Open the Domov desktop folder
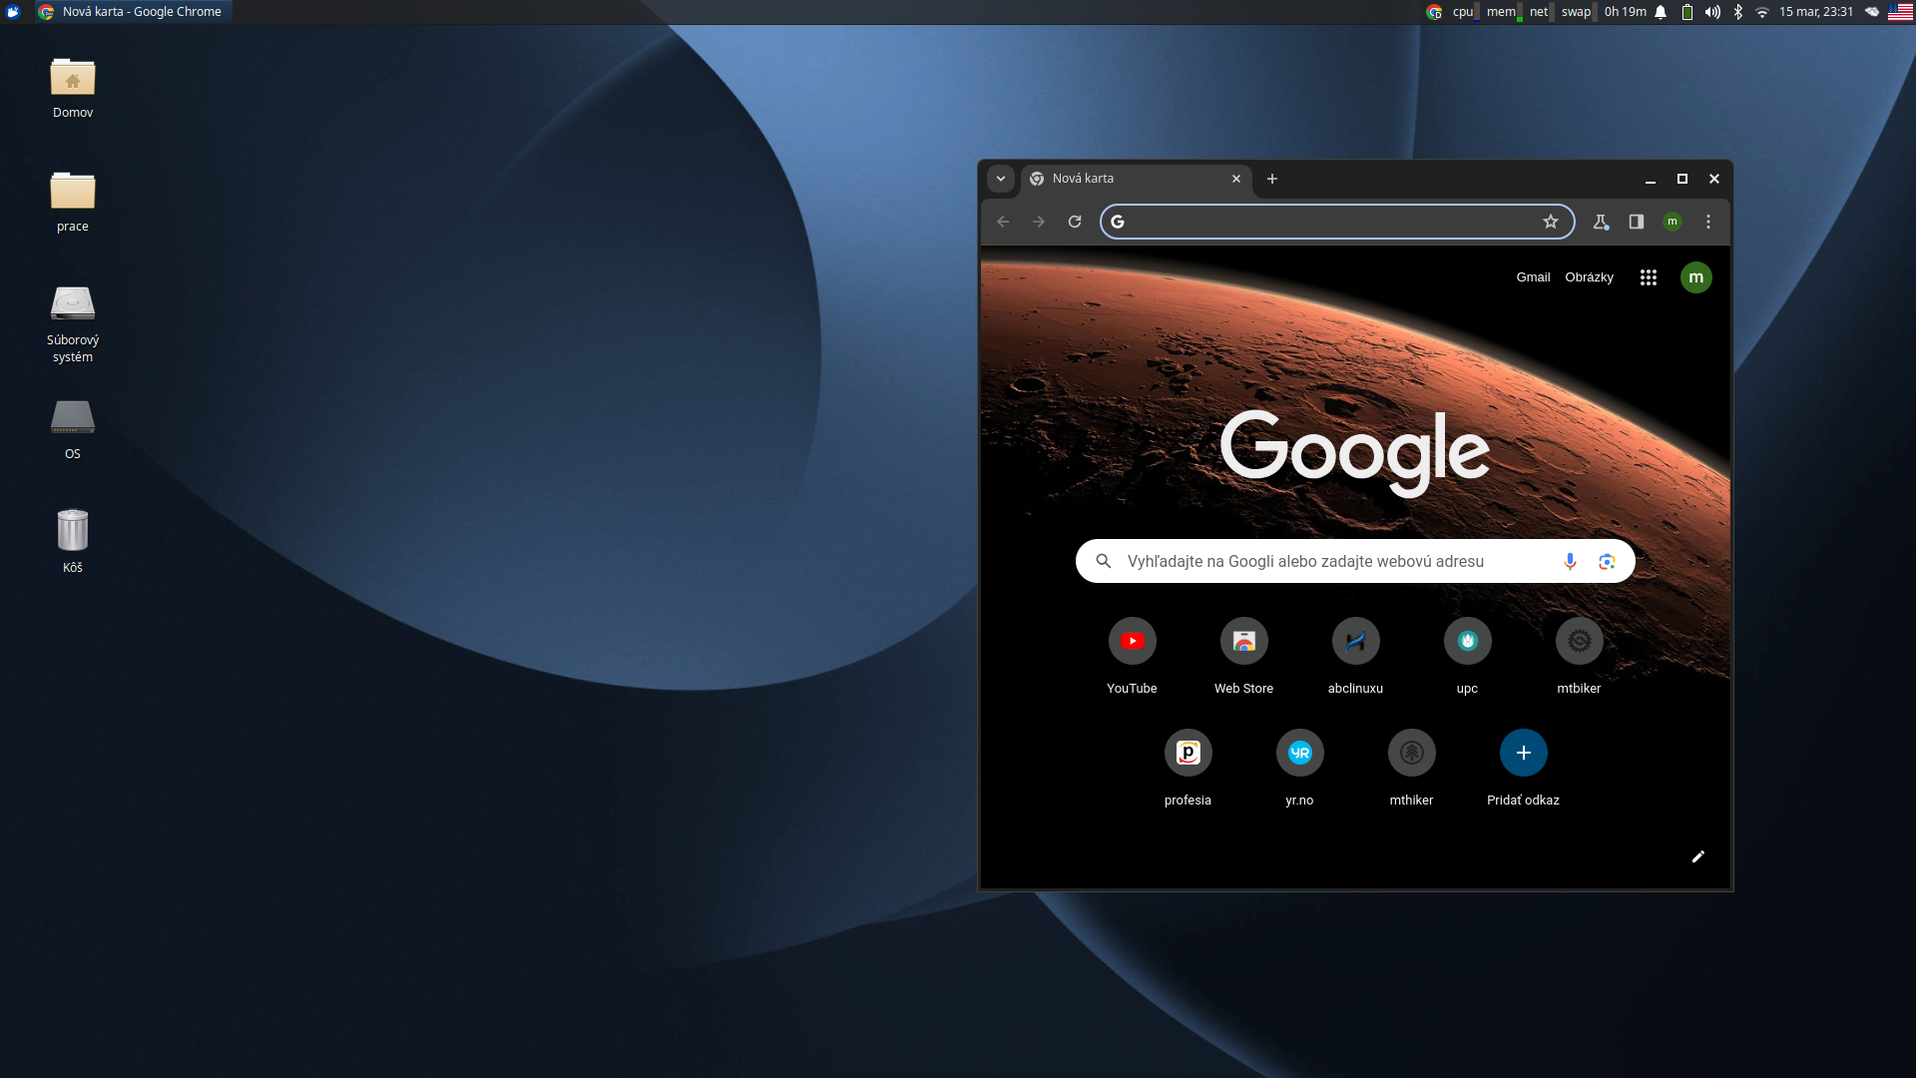 click(x=73, y=89)
